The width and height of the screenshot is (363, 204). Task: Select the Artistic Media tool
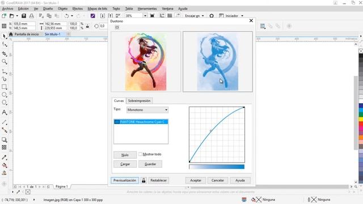(x=4, y=79)
